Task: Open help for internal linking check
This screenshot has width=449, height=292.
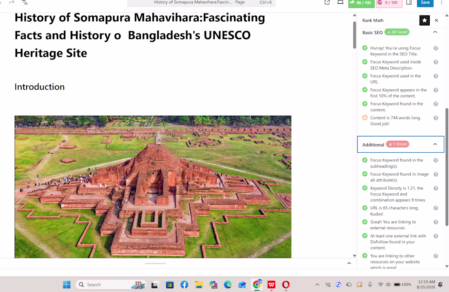Action: (436, 256)
